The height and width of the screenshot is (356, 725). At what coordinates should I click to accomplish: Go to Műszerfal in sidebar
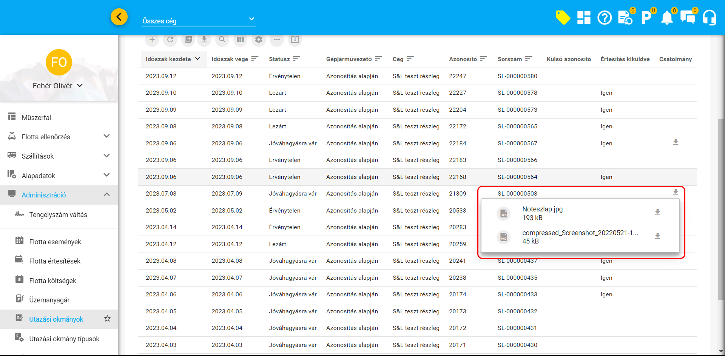coord(36,117)
